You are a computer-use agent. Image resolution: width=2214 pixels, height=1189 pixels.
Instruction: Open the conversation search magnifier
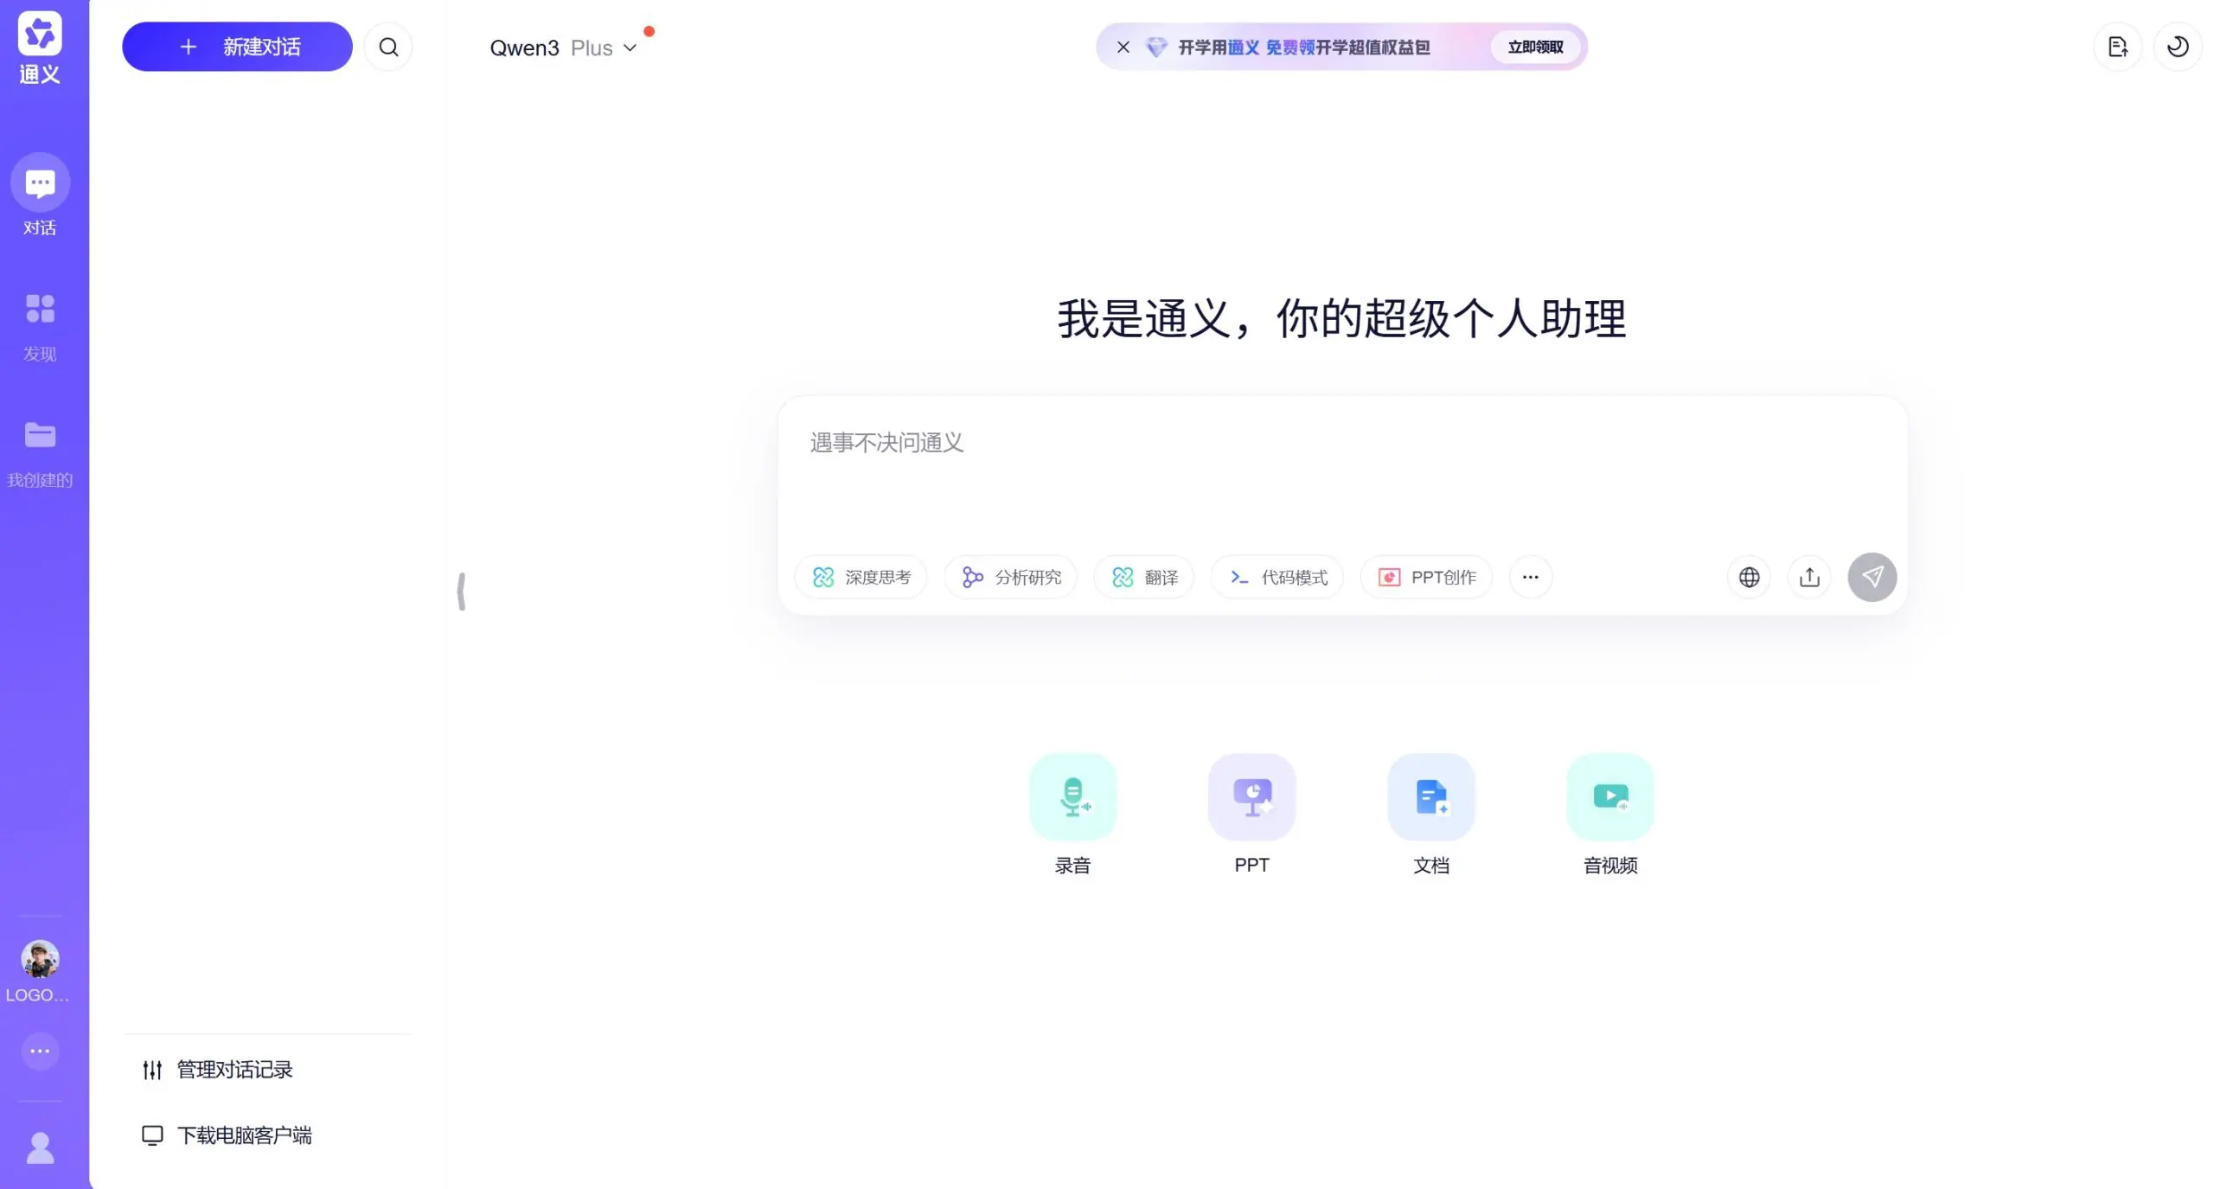point(388,47)
